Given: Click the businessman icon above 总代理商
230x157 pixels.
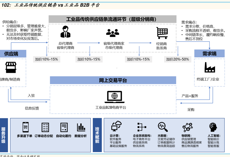Looking at the screenshot, I should point(66,32).
